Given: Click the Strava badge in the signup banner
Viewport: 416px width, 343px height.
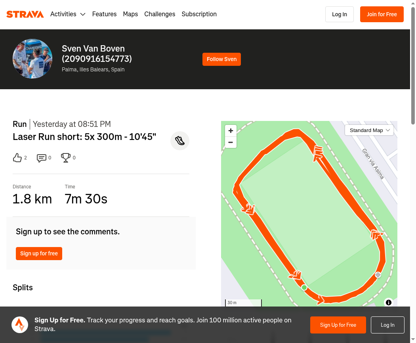Looking at the screenshot, I should pos(20,325).
